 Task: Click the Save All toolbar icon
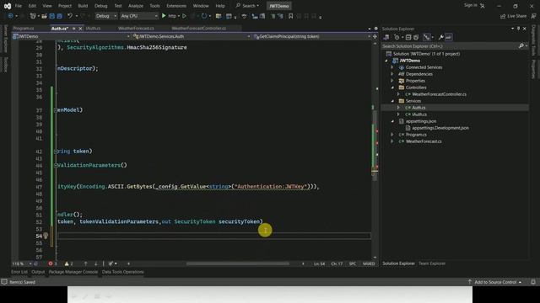[x=59, y=16]
